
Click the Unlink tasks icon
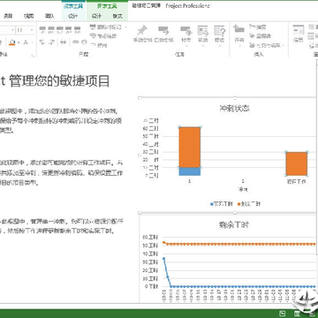tap(84, 42)
